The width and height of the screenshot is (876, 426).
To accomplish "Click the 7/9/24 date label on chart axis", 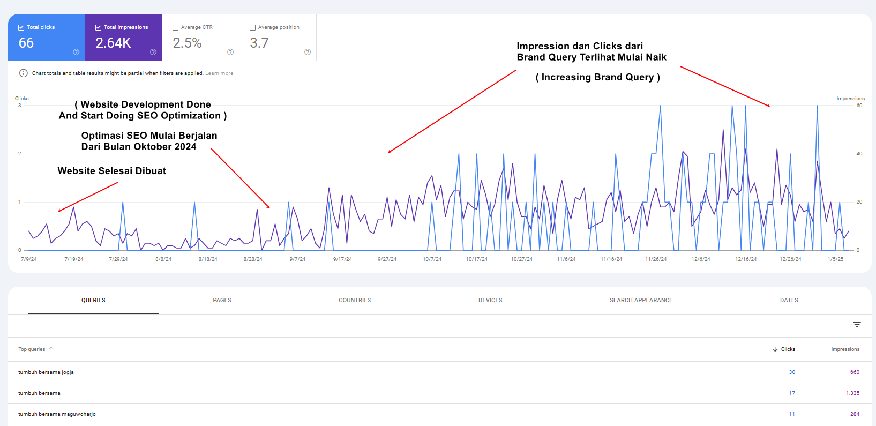I will coord(29,259).
